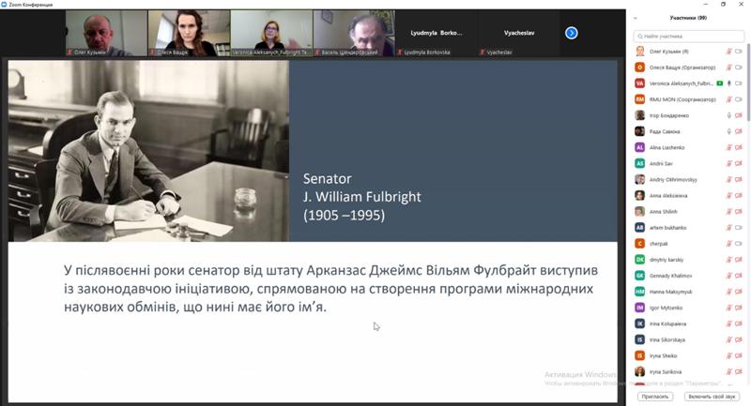The image size is (751, 406).
Task: Click muted mic icon in dmytriy karskiy row
Action: click(x=729, y=260)
